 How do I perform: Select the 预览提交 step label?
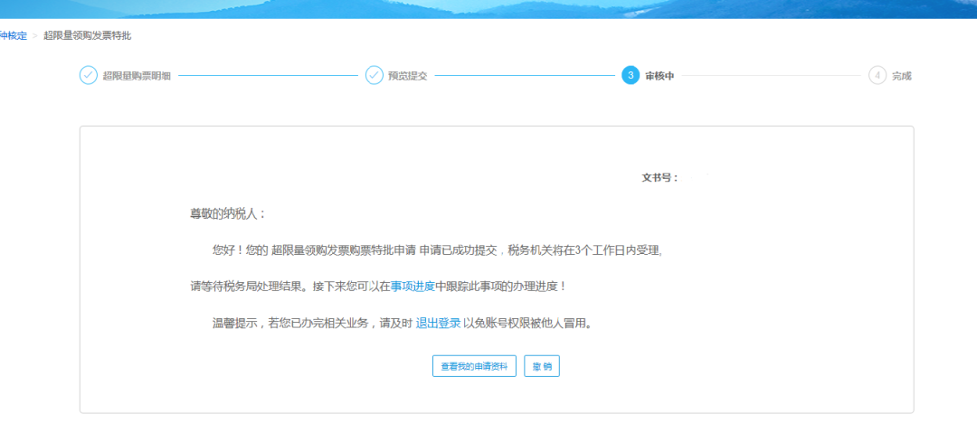(x=407, y=76)
